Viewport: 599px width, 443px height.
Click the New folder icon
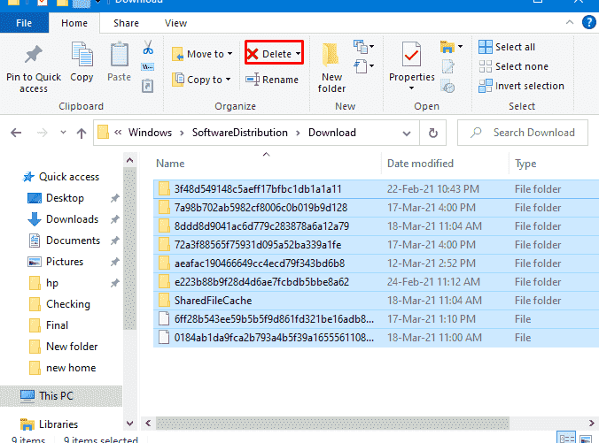point(331,56)
